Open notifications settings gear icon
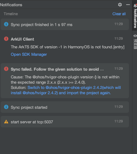Image resolution: width=137 pixels, height=154 pixels. pos(120,5)
